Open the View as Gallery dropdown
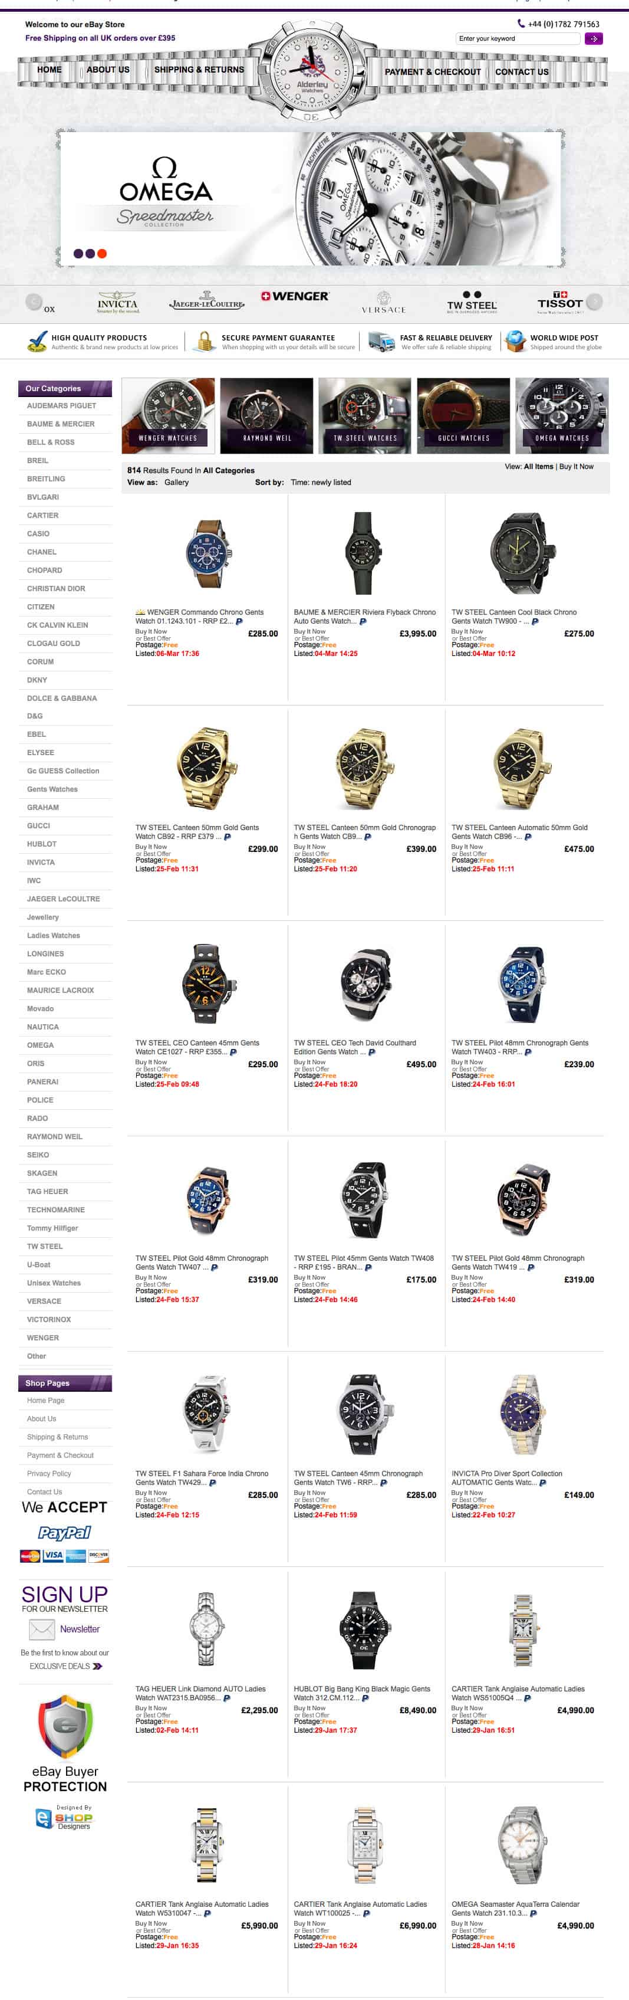Screen dimensions: 629x2000 click(x=176, y=482)
